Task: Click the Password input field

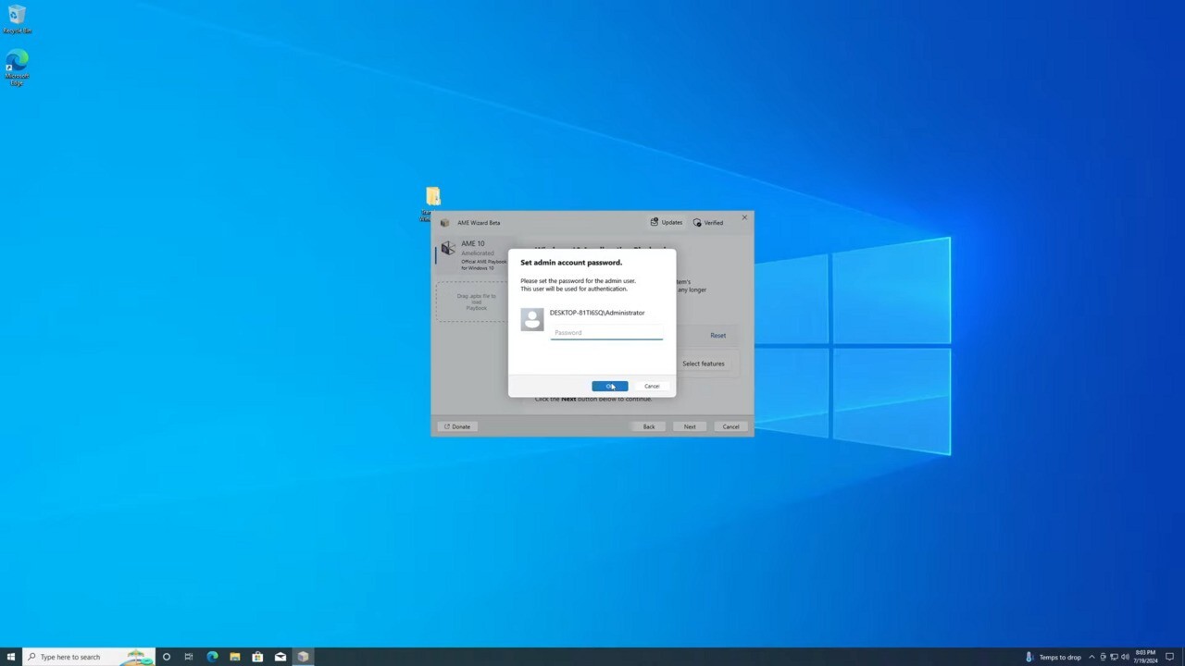Action: (606, 333)
